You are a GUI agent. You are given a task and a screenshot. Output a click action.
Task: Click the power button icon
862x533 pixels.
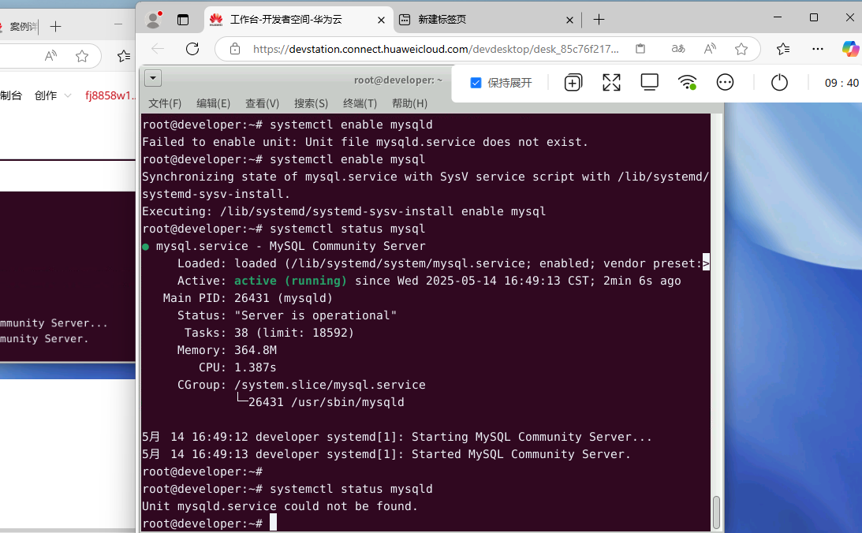[779, 83]
